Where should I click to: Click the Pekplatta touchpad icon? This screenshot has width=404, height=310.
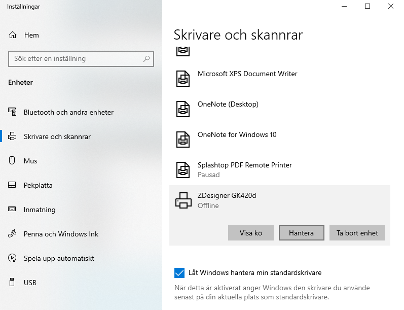tap(13, 185)
